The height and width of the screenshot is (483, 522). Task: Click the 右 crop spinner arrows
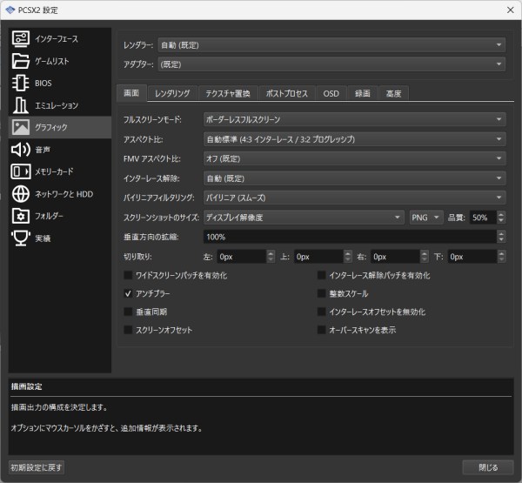coord(425,257)
